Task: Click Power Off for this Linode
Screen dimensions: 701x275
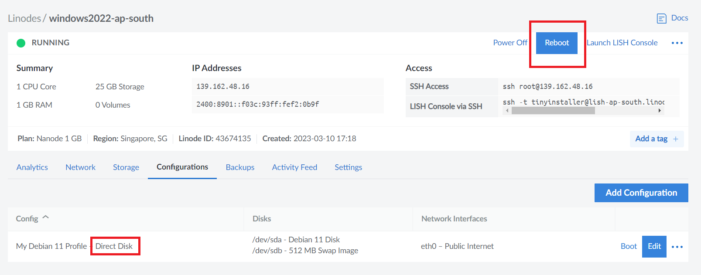Action: pyautogui.click(x=510, y=43)
